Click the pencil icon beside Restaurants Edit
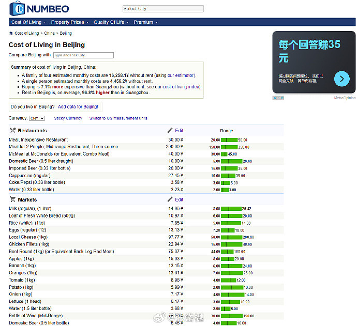Image resolution: width=357 pixels, height=326 pixels. (170, 131)
